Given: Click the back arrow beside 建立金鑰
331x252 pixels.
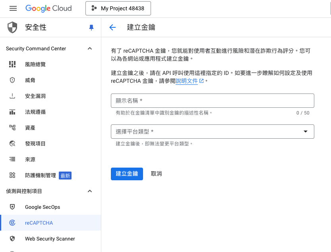Looking at the screenshot, I should [x=112, y=27].
